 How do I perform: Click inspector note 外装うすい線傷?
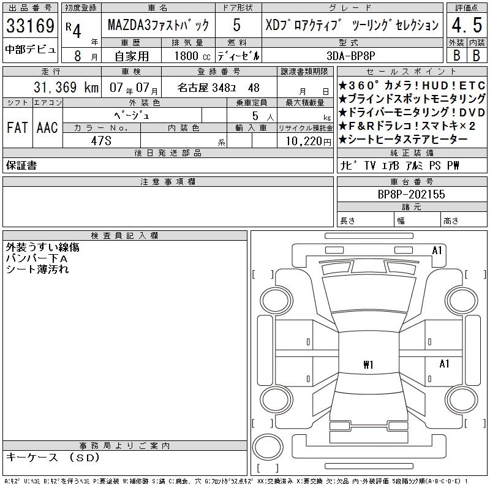[x=42, y=247]
